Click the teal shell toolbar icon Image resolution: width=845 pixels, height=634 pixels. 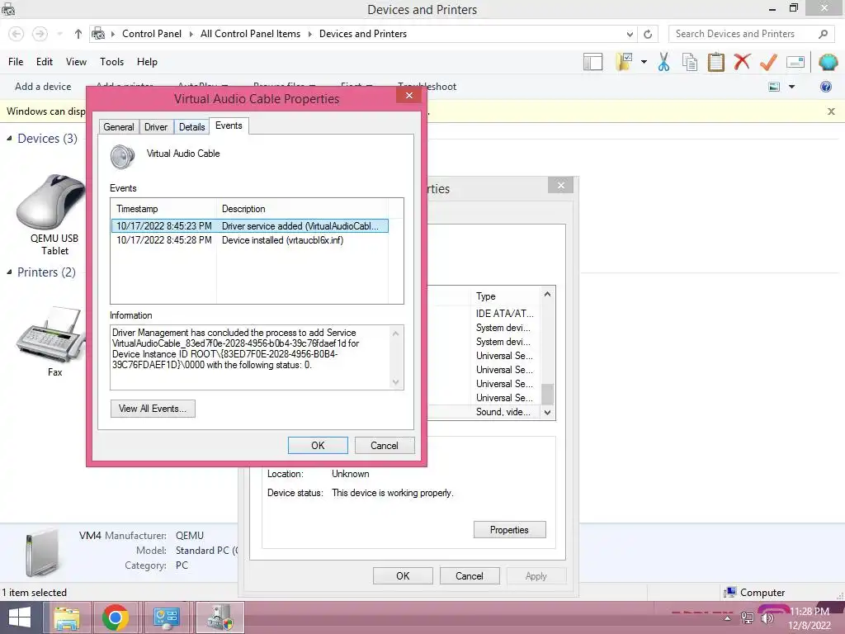[x=828, y=62]
